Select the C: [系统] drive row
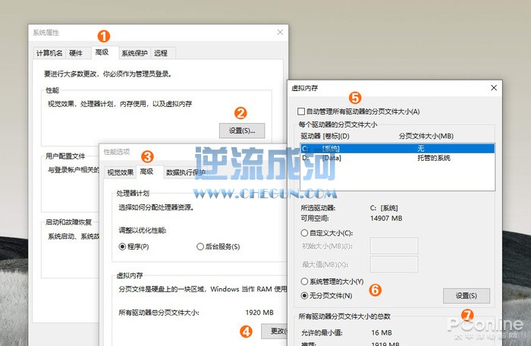 click(397, 149)
